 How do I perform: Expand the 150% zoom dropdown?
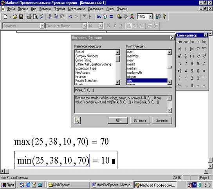(x=150, y=16)
